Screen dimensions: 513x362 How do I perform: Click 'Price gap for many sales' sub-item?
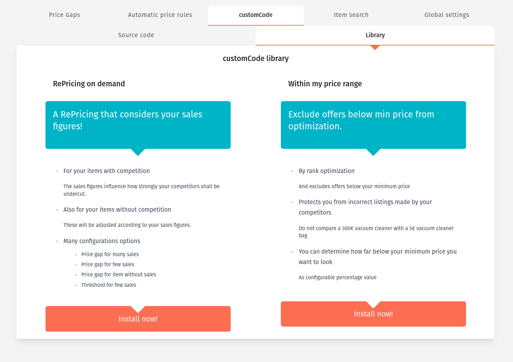(110, 254)
